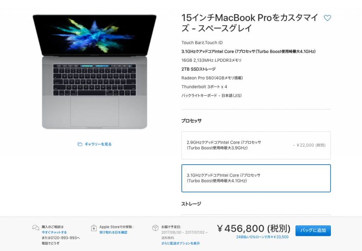Screen dimensions: 362x251
Task: Click the chat bubble icon for 購入のご相談
Action: (x=36, y=228)
